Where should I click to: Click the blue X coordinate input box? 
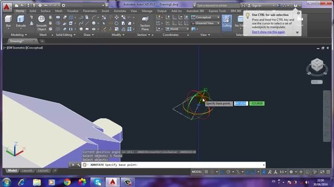241,103
